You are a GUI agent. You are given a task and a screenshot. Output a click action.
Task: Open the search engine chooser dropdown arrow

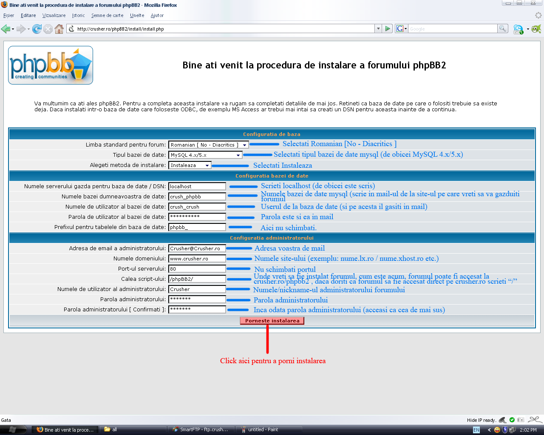(406, 28)
